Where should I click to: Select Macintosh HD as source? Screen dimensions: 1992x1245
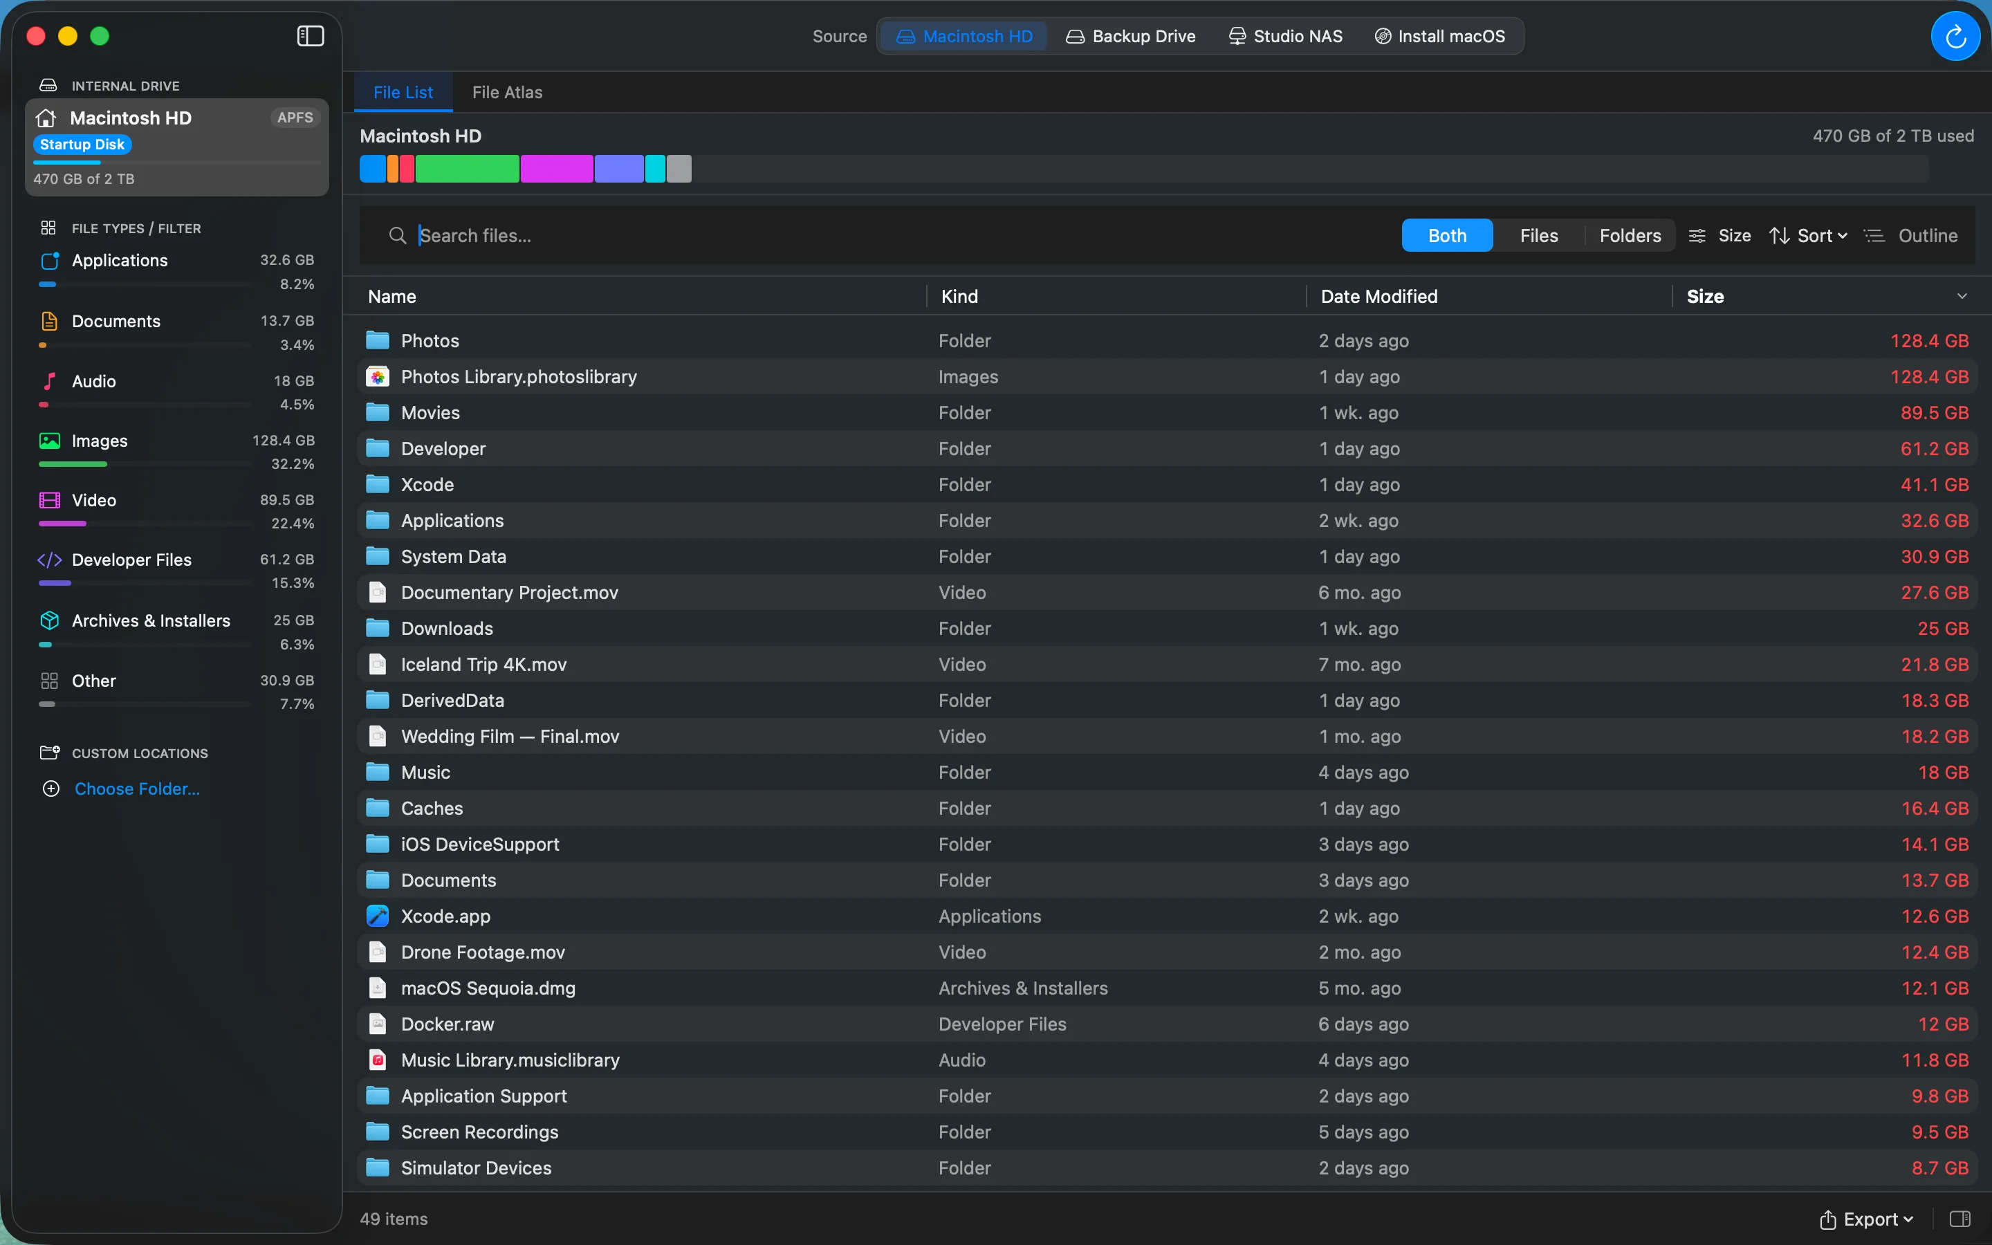(964, 36)
